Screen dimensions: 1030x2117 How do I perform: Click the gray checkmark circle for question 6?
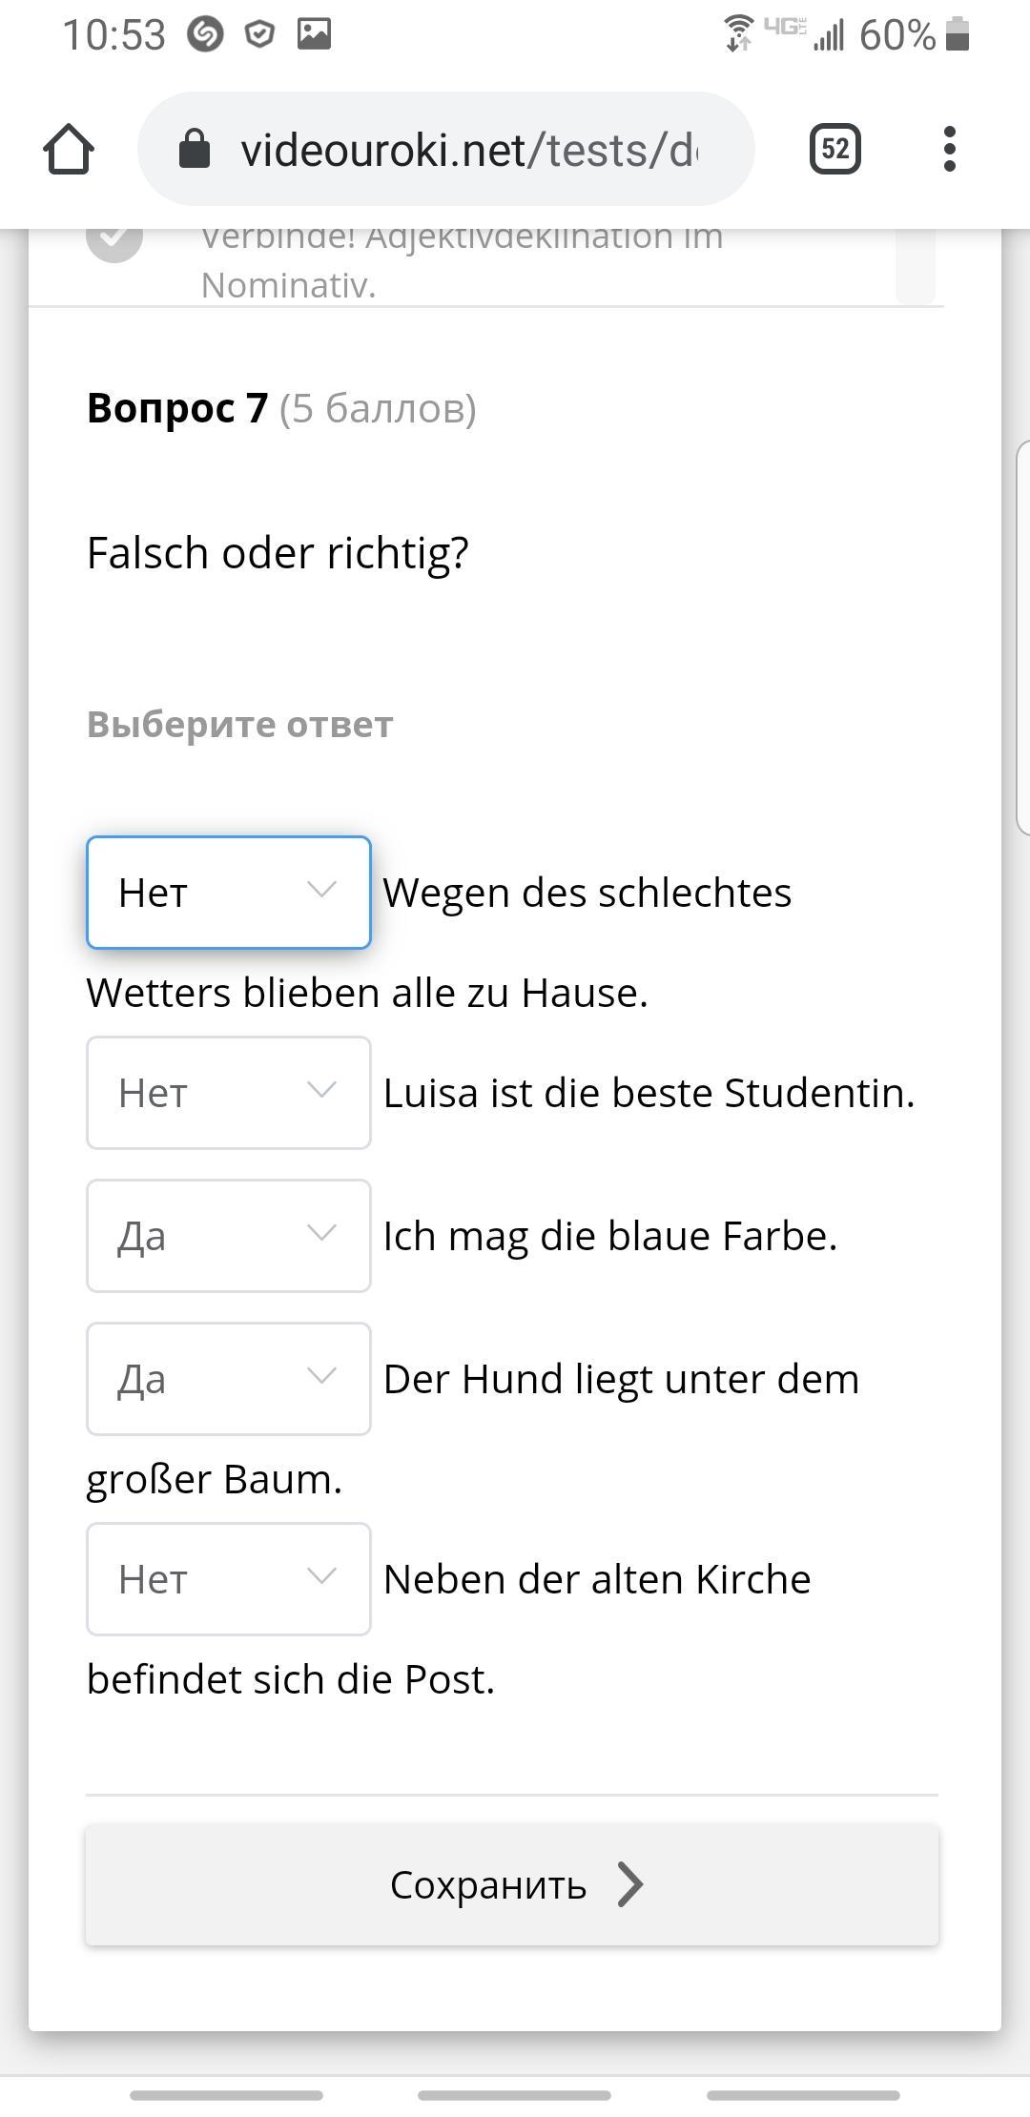pyautogui.click(x=114, y=236)
